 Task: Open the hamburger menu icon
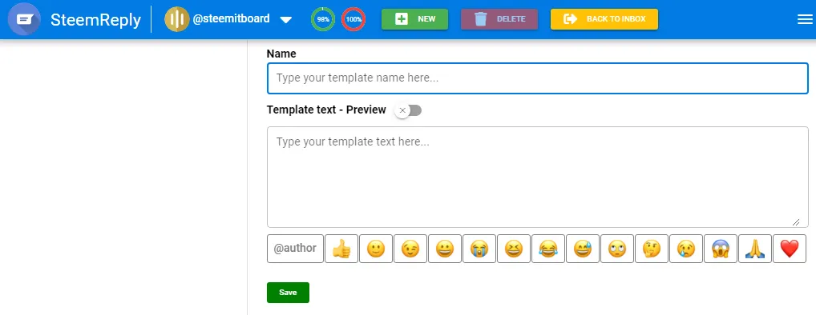pyautogui.click(x=805, y=19)
